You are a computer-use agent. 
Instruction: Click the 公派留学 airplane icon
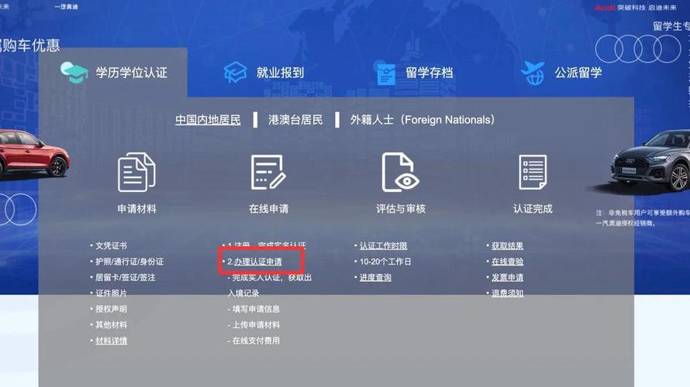point(533,73)
